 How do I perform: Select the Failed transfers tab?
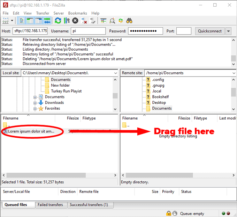(x=51, y=205)
